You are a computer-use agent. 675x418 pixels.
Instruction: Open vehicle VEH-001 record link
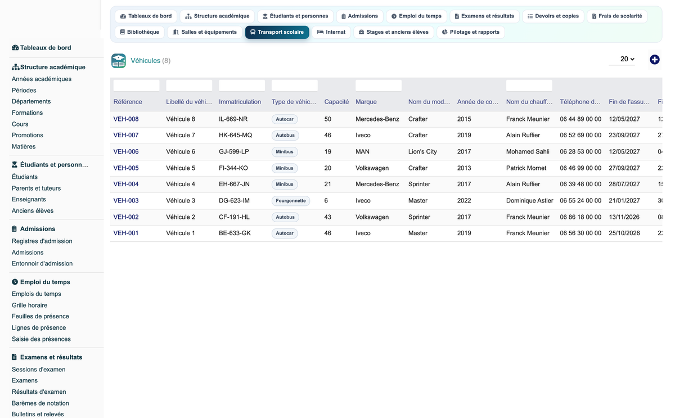pyautogui.click(x=126, y=233)
